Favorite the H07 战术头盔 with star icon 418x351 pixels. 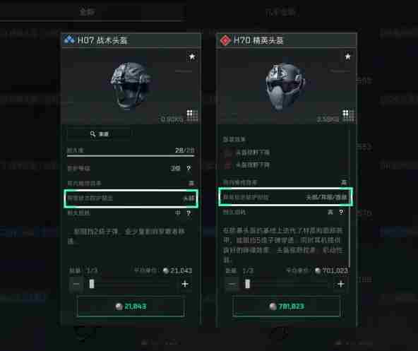coord(192,56)
